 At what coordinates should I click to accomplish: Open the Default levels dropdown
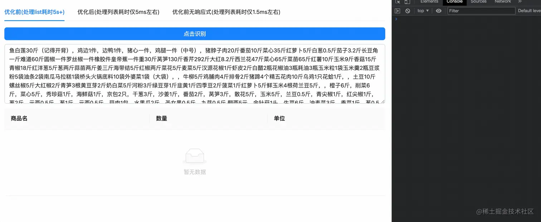click(529, 11)
